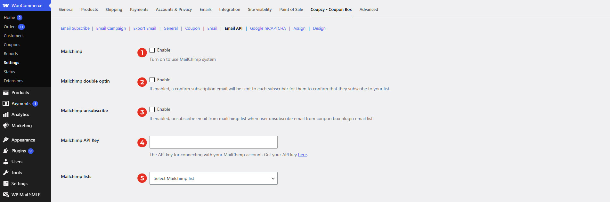This screenshot has height=202, width=610.
Task: Open the Products settings tab
Action: tap(89, 9)
